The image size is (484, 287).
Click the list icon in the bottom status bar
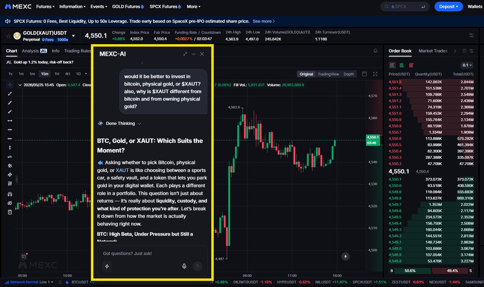(x=60, y=282)
